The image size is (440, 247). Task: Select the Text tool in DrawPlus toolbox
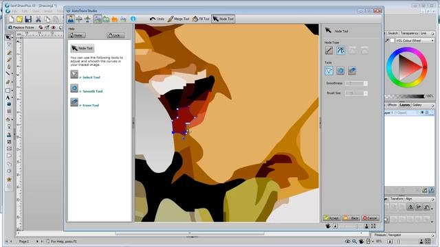point(8,97)
